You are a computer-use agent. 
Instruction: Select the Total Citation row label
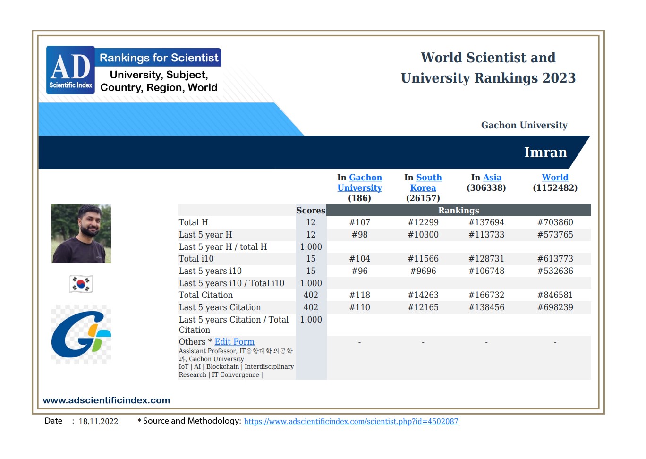205,295
